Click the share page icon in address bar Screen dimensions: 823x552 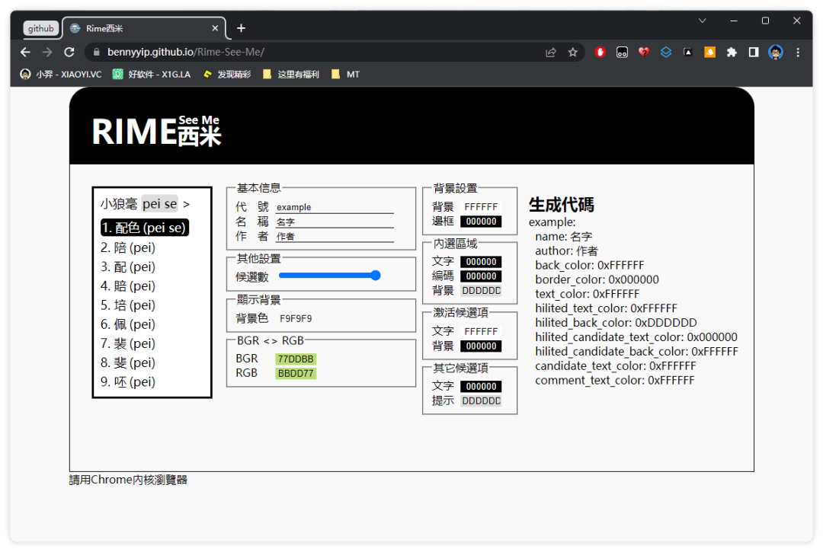click(550, 53)
